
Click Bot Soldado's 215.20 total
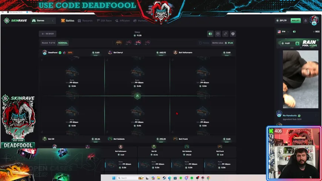pos(161,139)
